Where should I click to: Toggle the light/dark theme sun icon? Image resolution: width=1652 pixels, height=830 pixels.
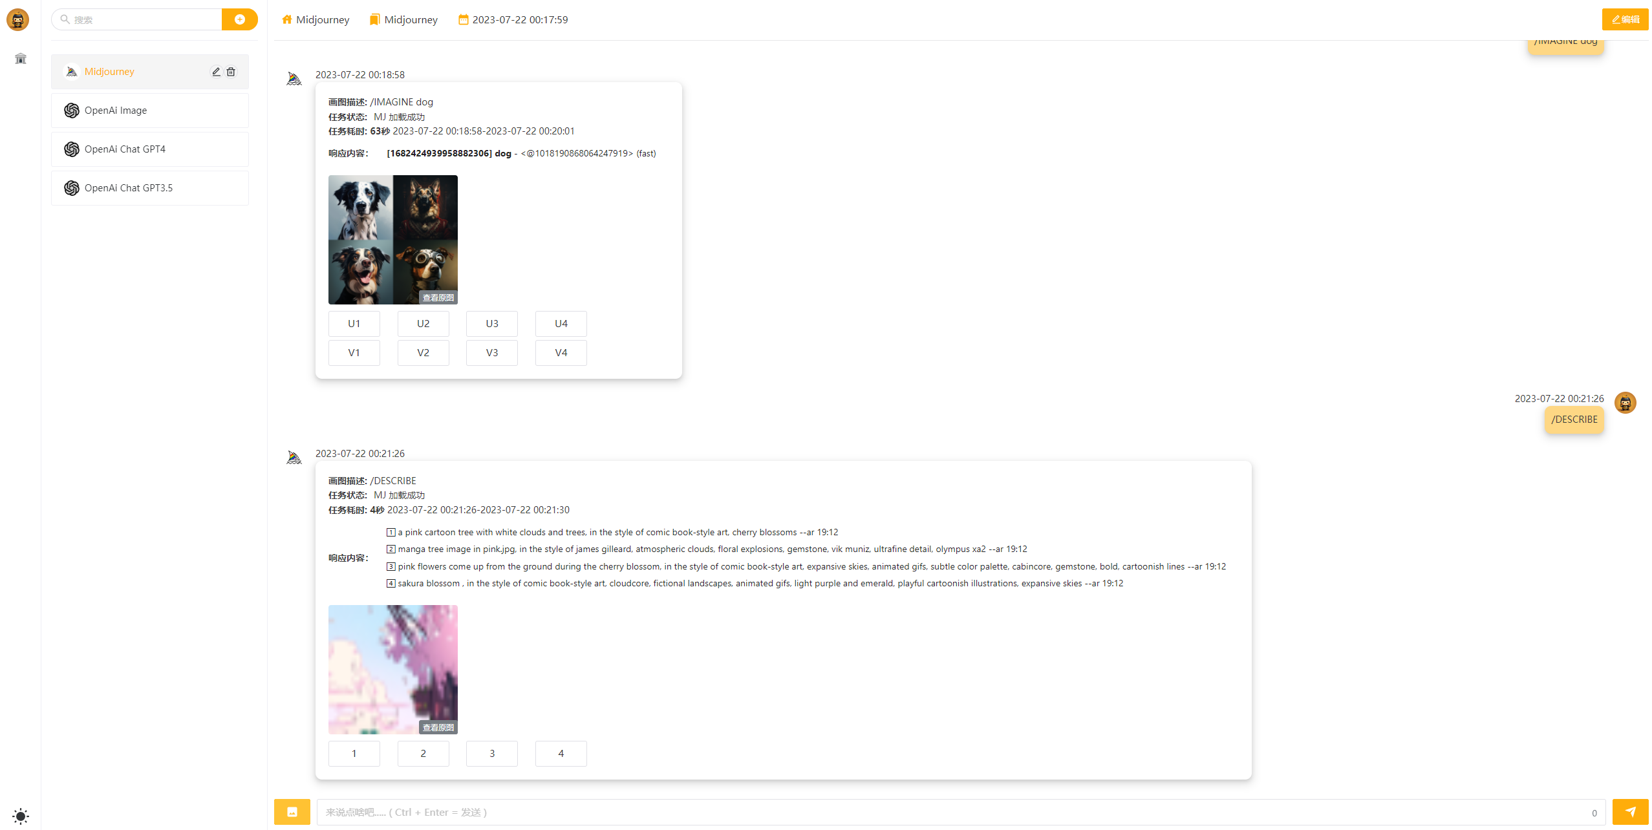21,816
